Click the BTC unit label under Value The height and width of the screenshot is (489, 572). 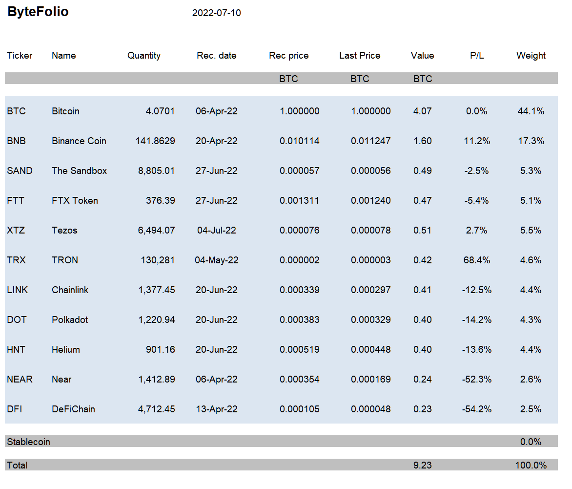[423, 79]
